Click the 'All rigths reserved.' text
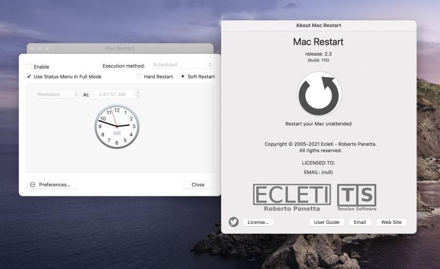Image resolution: width=440 pixels, height=269 pixels. pyautogui.click(x=321, y=151)
